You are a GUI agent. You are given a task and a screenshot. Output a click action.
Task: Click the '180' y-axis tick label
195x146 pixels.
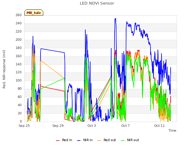(19, 48)
